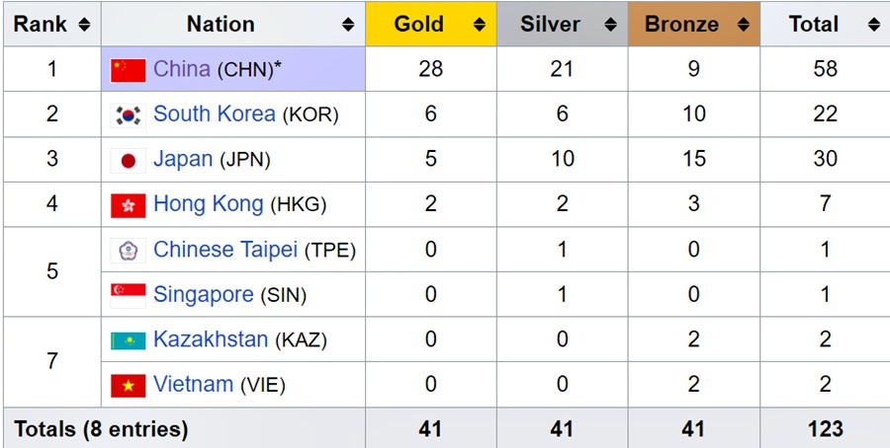This screenshot has width=890, height=448.
Task: Click the Kazakhstan flag icon
Action: coord(128,340)
